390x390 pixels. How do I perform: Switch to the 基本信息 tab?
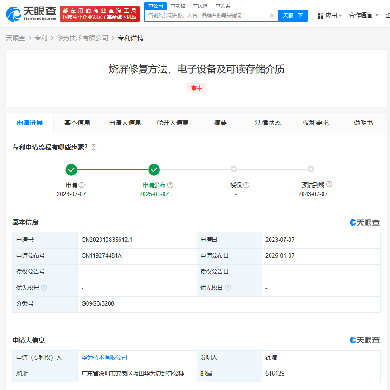point(77,123)
